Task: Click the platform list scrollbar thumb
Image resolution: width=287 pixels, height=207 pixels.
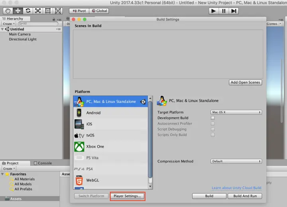Action: tap(150, 140)
